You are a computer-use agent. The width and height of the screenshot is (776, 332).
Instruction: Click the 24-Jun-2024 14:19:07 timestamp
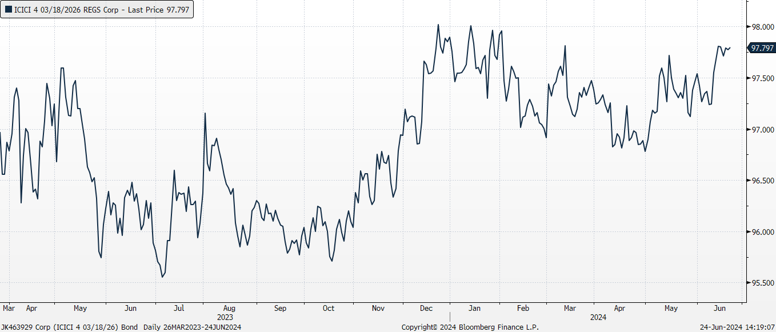pos(737,327)
